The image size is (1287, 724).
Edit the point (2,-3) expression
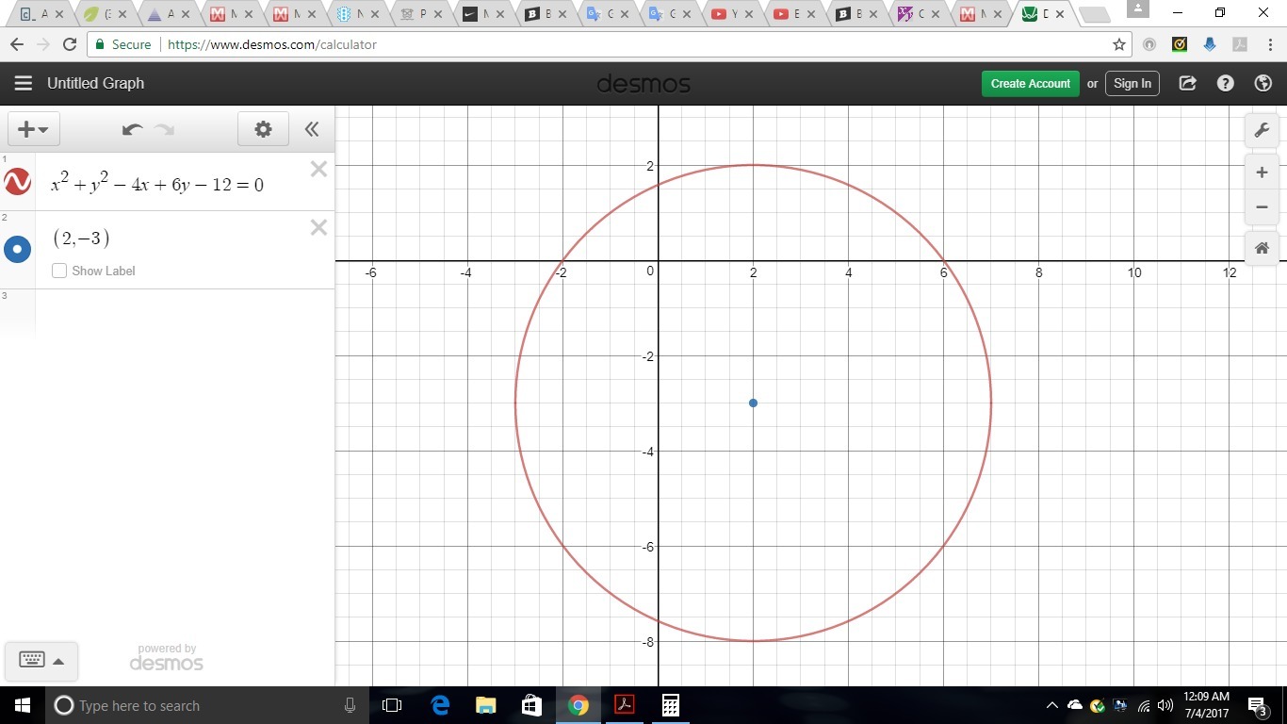(81, 239)
